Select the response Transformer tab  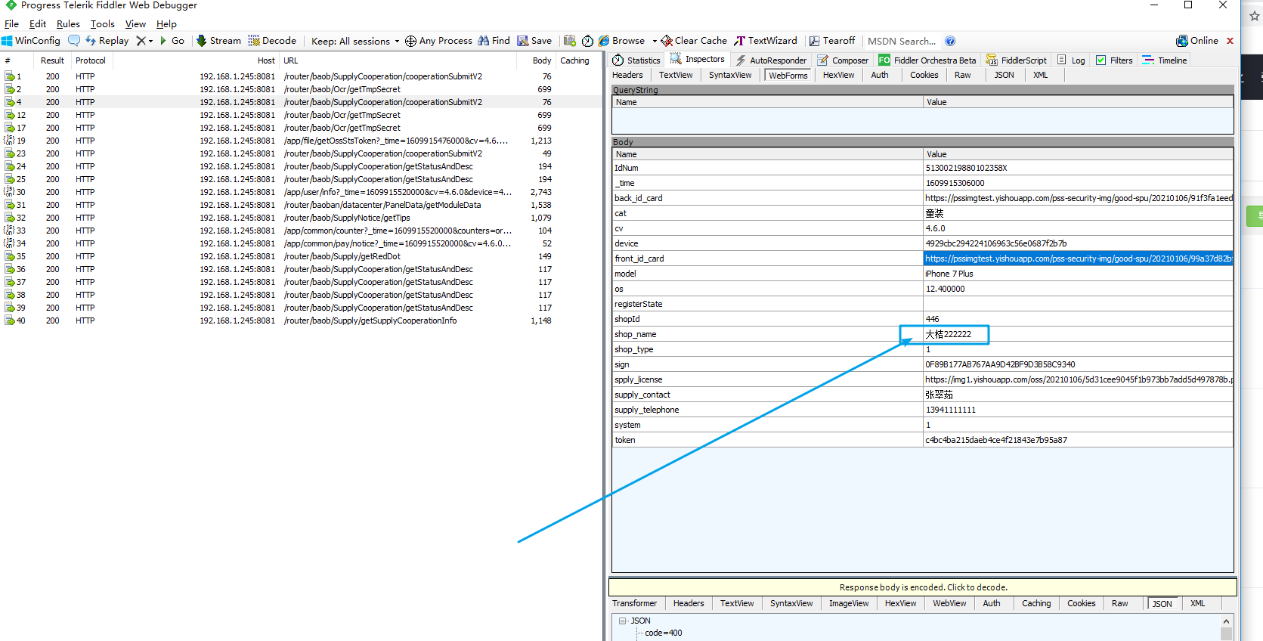634,603
